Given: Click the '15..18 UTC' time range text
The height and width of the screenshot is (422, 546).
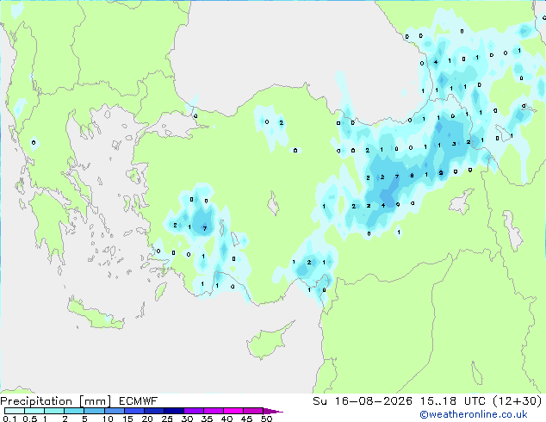Looking at the screenshot, I should point(453,401).
